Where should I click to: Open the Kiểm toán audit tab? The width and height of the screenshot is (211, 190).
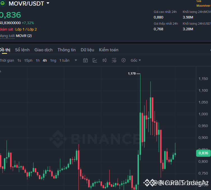click(x=109, y=50)
